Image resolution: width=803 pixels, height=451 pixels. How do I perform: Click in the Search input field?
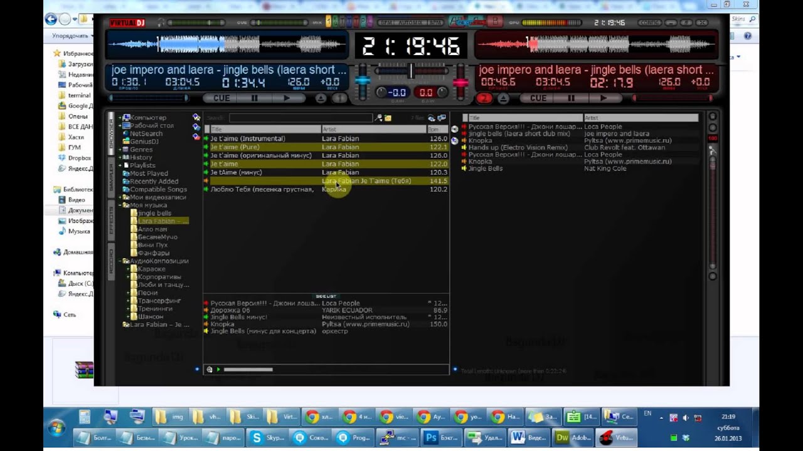(x=300, y=118)
